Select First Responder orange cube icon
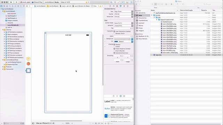 (29, 64)
